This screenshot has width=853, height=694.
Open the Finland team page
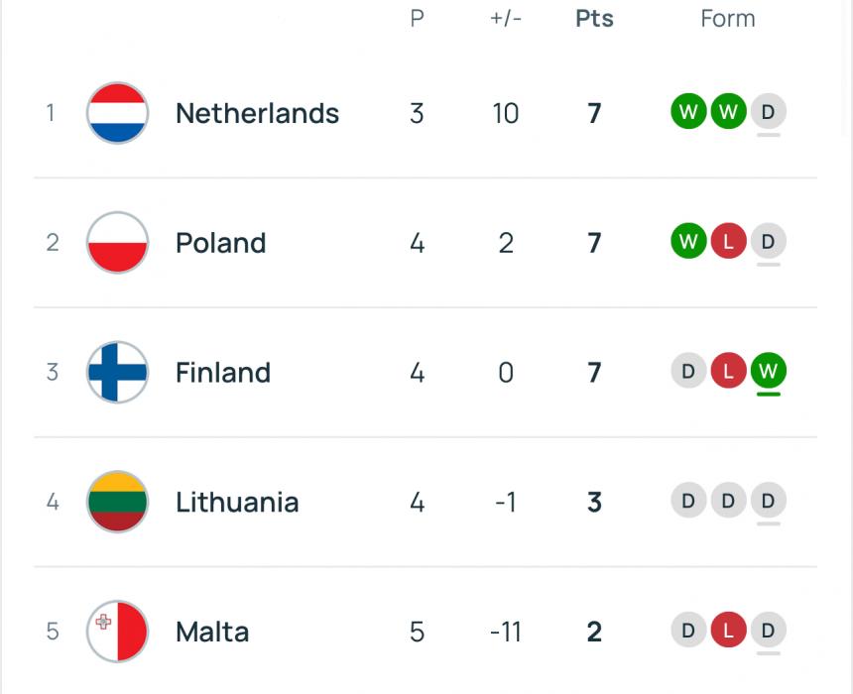pyautogui.click(x=223, y=373)
